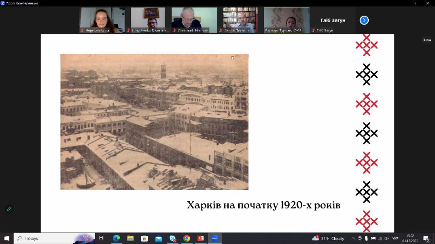
Task: Select the video thumbnail with bookshelves behind
Action: pos(240,20)
